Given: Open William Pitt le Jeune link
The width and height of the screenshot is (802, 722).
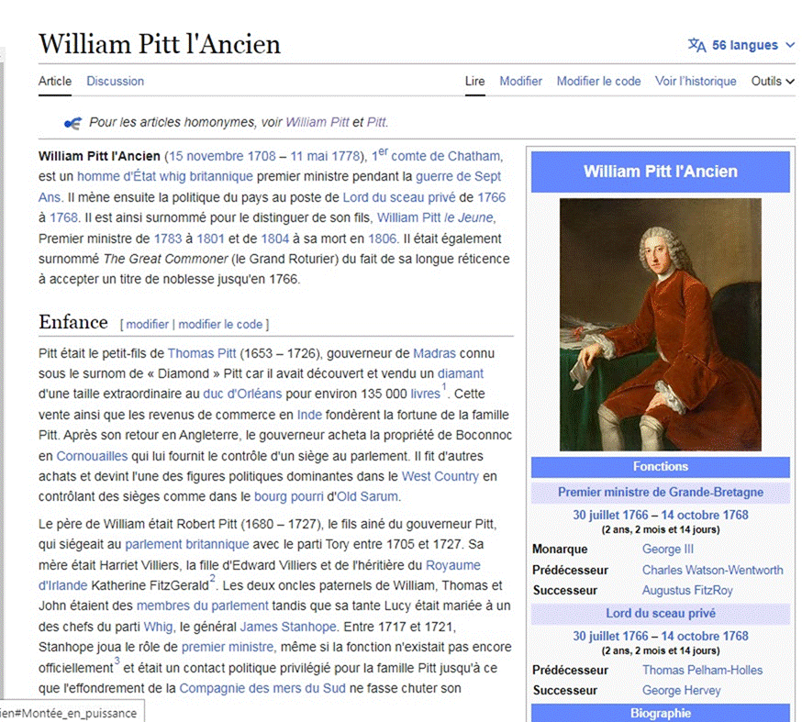Looking at the screenshot, I should (435, 217).
